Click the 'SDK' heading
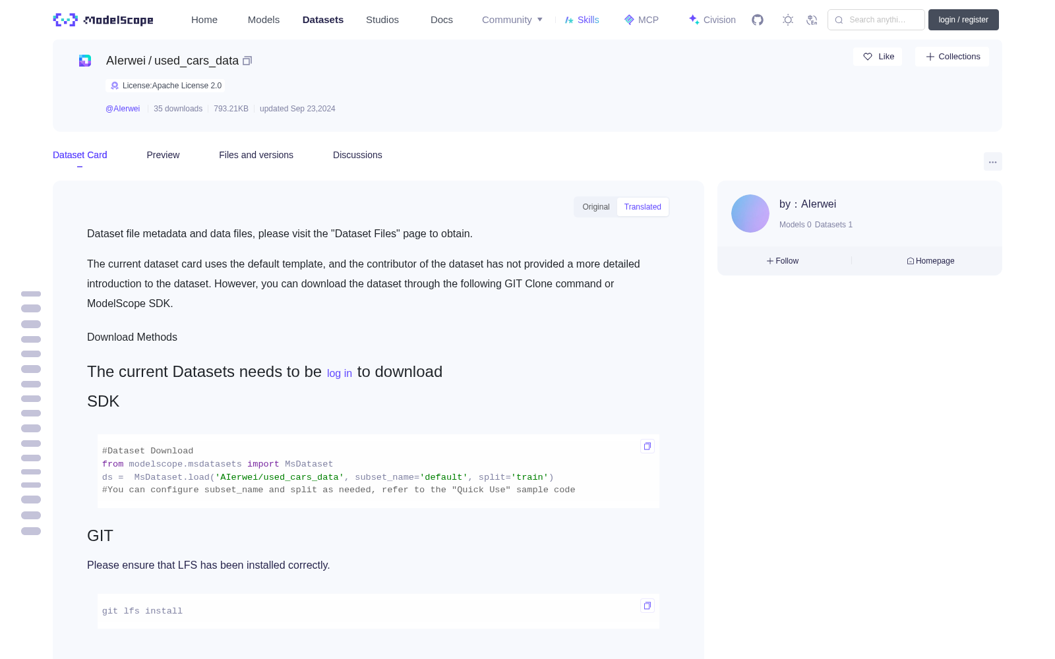This screenshot has height=659, width=1055. 103,401
